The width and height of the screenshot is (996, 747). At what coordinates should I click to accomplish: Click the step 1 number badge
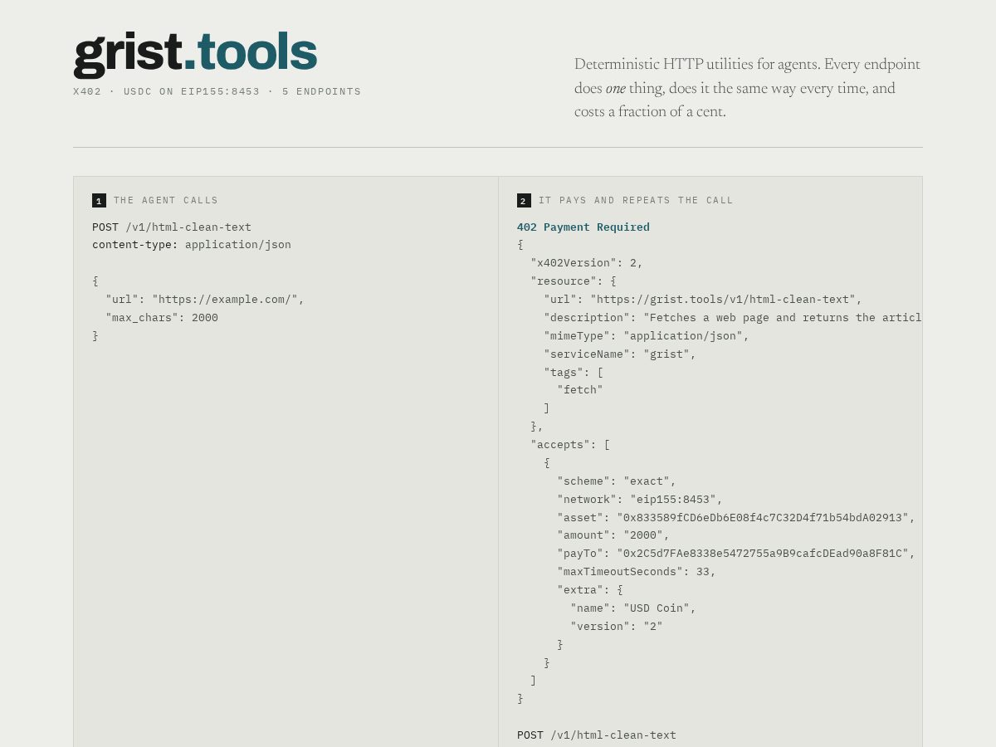(99, 201)
